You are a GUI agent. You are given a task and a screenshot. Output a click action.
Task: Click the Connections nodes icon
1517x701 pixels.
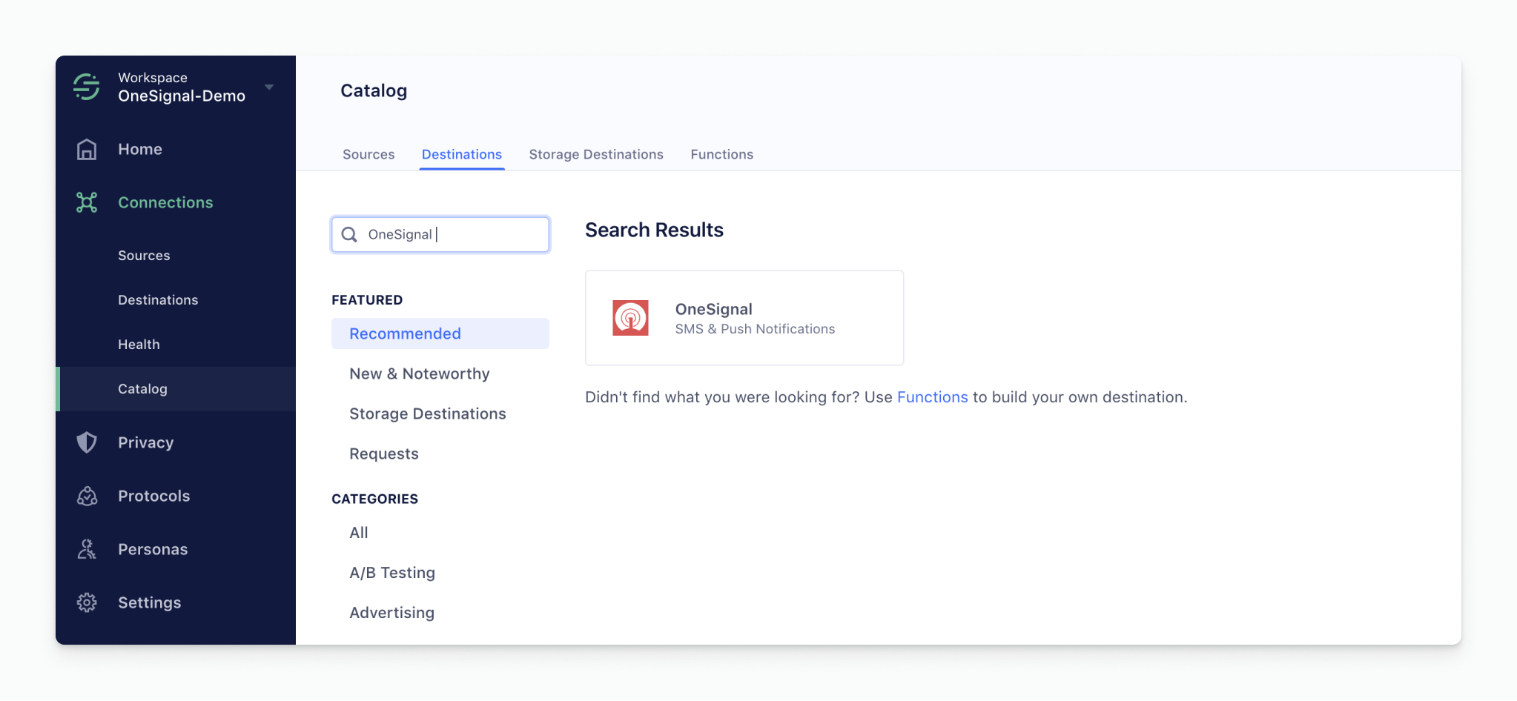pos(87,202)
